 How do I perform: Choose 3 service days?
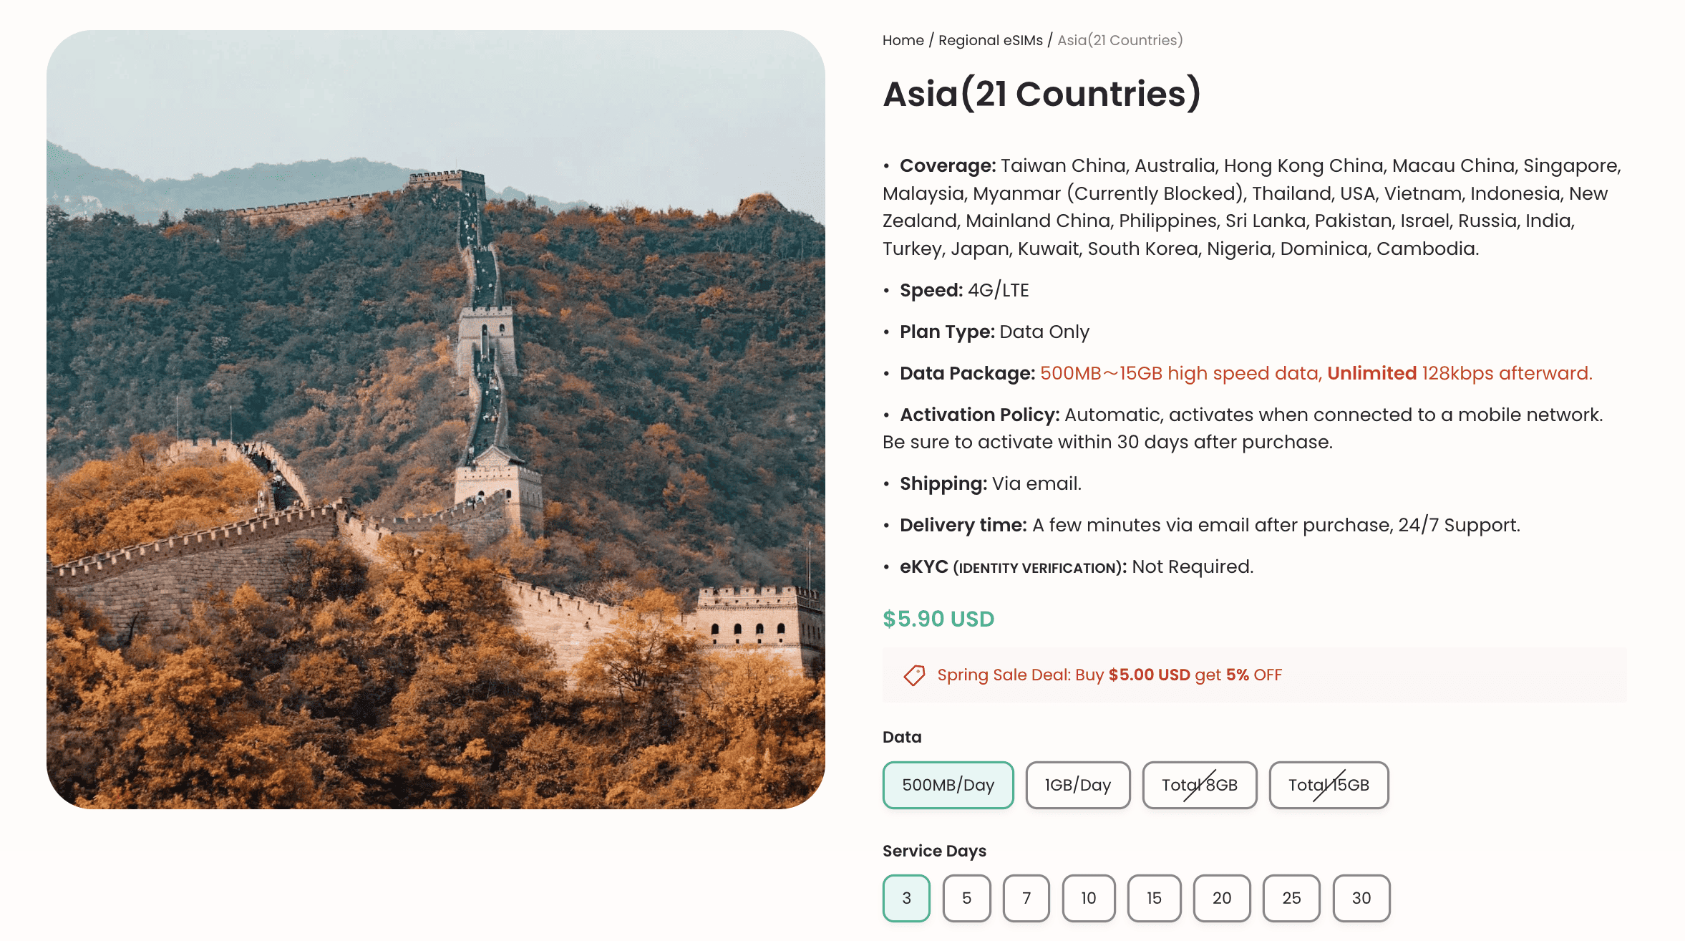tap(905, 898)
